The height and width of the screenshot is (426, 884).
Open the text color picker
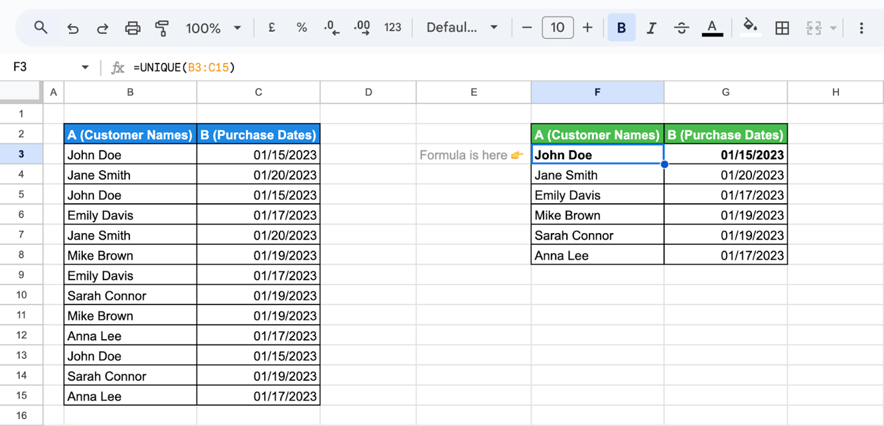coord(712,28)
